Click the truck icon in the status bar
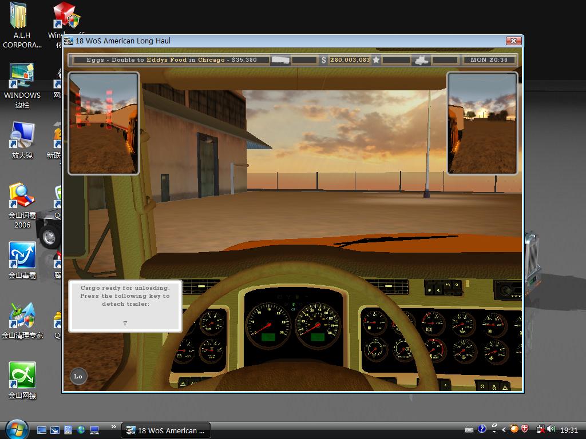This screenshot has height=439, width=586. pyautogui.click(x=422, y=59)
